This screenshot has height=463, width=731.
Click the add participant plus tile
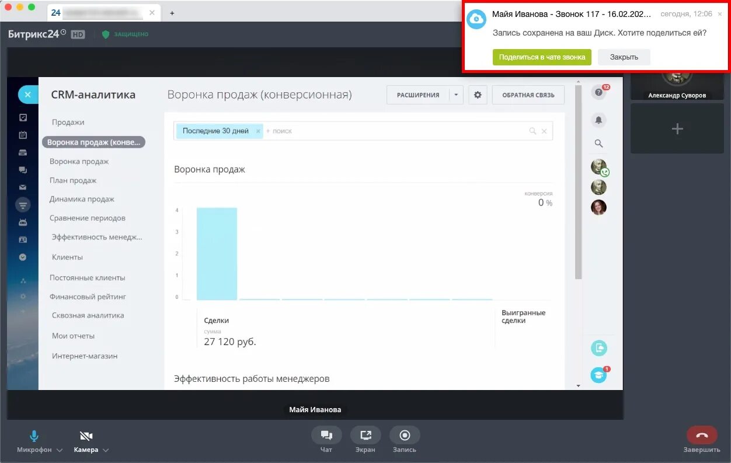[x=677, y=129]
